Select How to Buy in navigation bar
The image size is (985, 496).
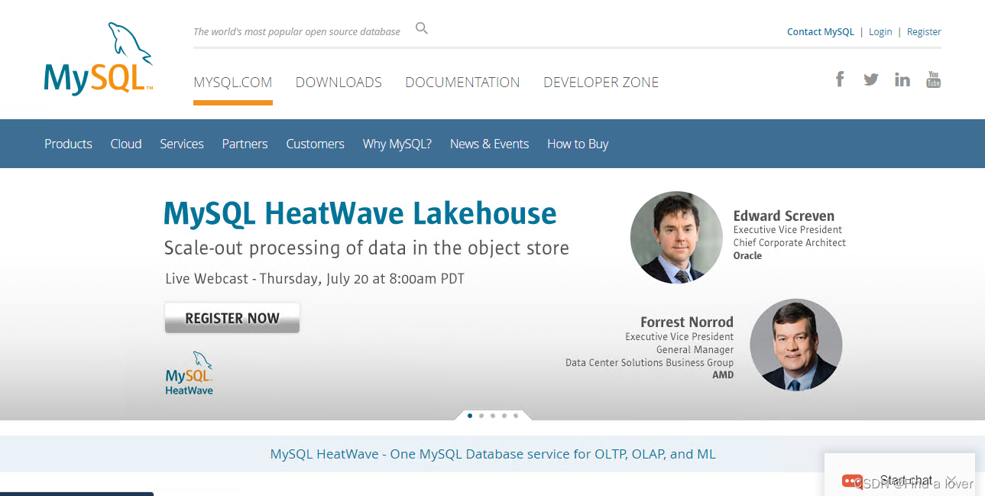[578, 144]
